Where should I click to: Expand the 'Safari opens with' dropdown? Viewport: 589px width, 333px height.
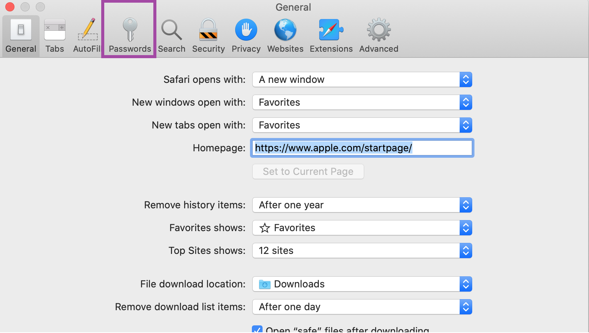pos(362,79)
